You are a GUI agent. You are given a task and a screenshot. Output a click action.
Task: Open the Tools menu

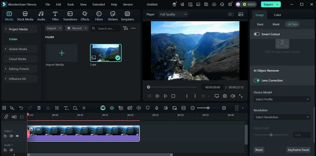pos(71,4)
